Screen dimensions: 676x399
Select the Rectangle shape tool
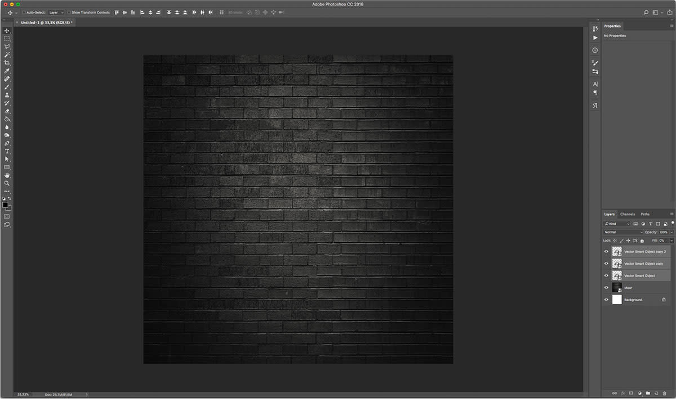click(x=7, y=167)
